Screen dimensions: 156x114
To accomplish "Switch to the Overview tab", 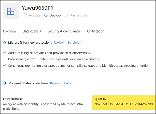I will click(10, 31).
